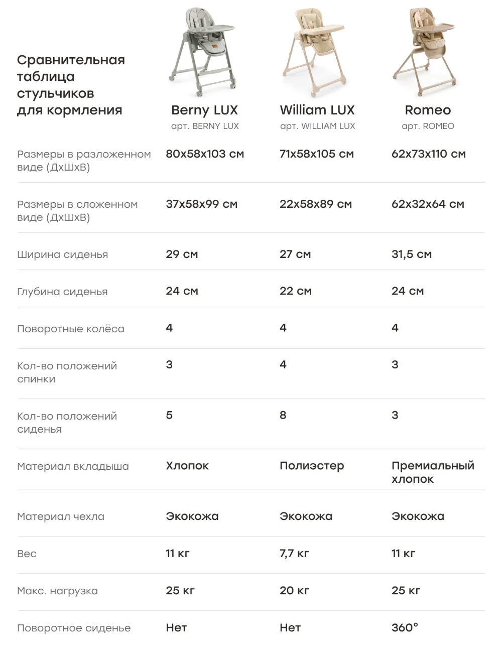Open the Romeo product name
Image resolution: width=502 pixels, height=669 pixels.
pos(428,110)
